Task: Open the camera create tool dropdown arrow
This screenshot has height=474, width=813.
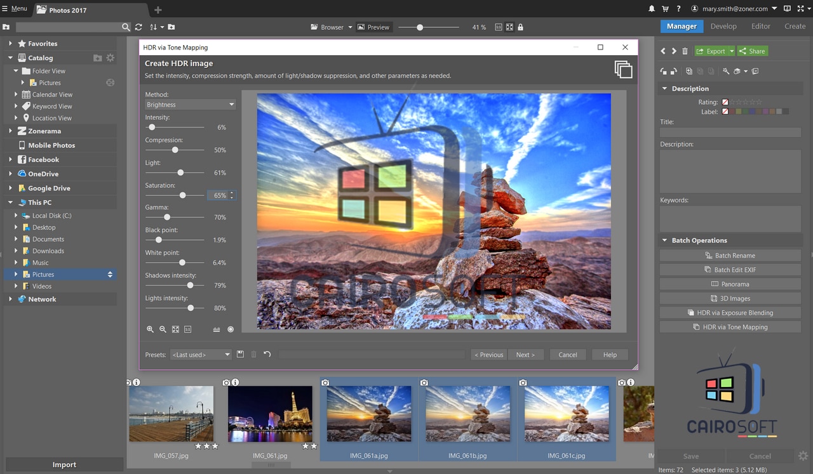Action: click(x=744, y=72)
